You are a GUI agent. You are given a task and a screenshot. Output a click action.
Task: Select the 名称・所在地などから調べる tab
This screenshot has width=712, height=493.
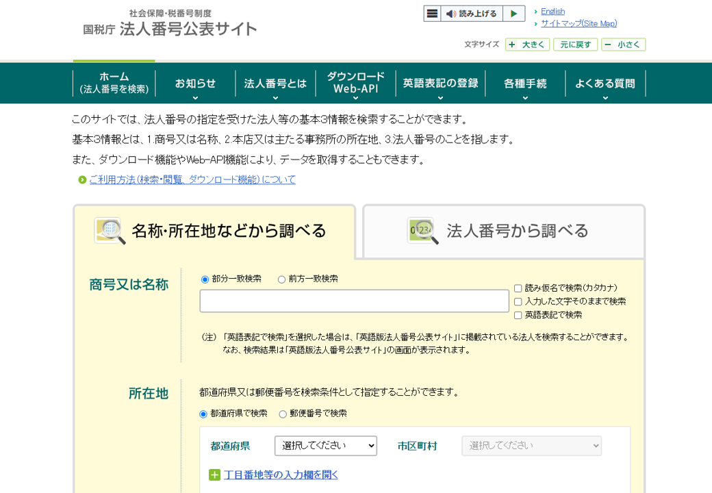[x=214, y=231]
